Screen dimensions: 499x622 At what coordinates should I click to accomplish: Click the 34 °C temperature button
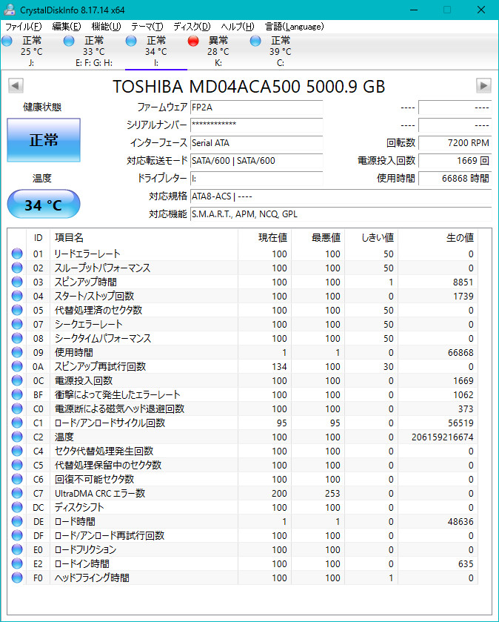pyautogui.click(x=44, y=205)
